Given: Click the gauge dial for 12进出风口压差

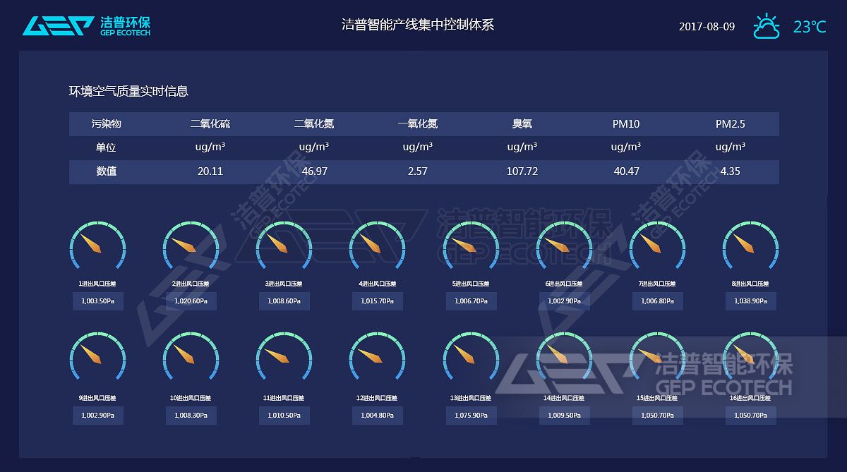Looking at the screenshot, I should [x=377, y=359].
